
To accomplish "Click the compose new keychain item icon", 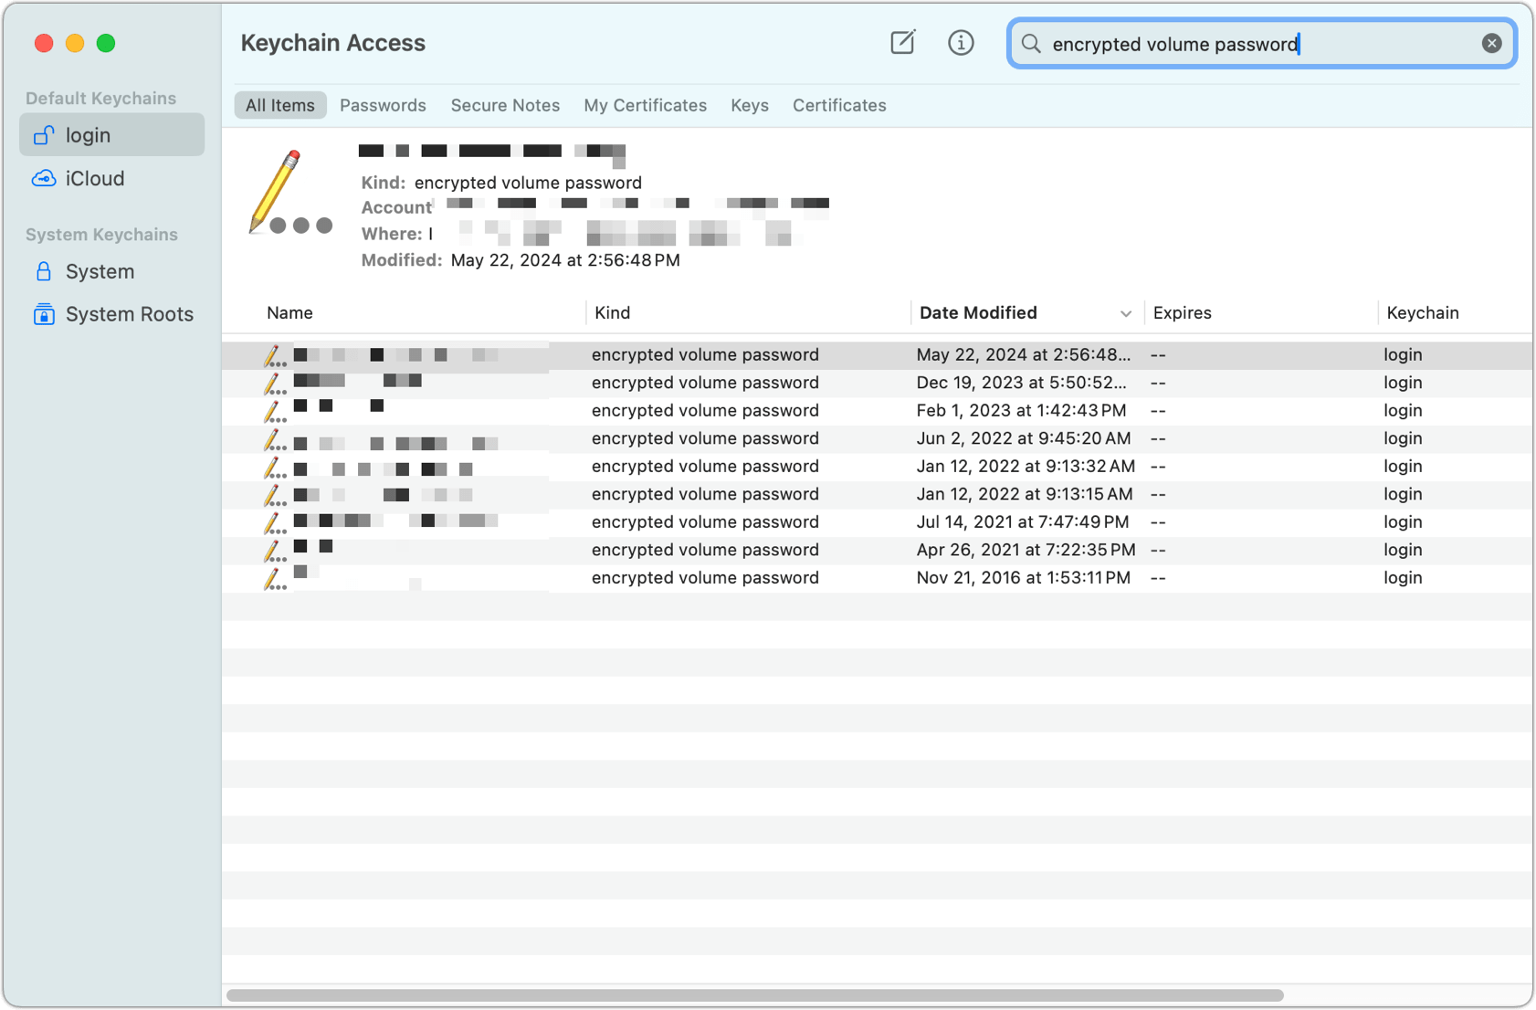I will click(902, 43).
